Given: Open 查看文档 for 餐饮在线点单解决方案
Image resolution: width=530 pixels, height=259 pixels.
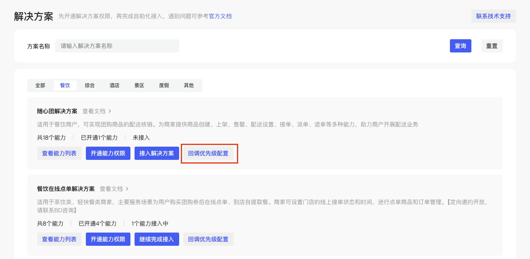Looking at the screenshot, I should (114, 189).
